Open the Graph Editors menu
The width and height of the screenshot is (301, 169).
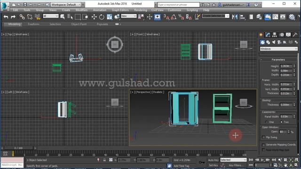[x=120, y=10]
